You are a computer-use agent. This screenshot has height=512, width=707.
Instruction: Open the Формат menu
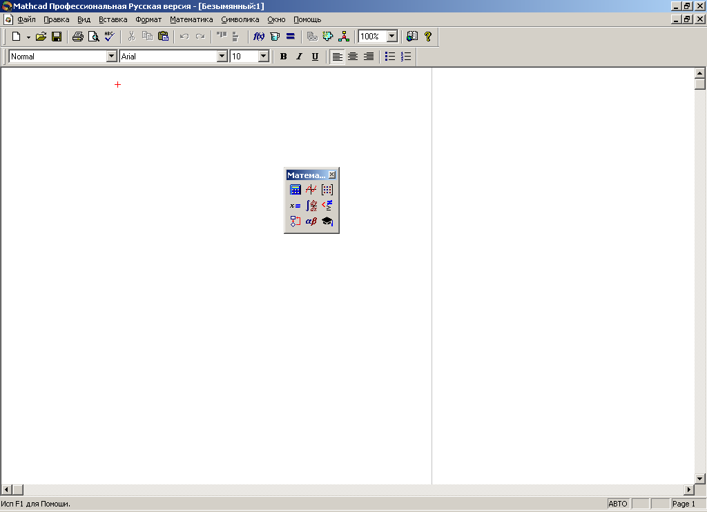[x=148, y=19]
